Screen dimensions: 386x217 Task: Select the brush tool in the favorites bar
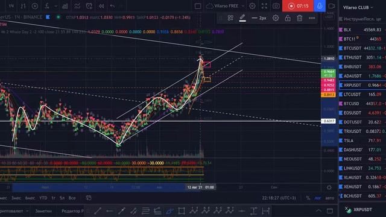pos(169,211)
